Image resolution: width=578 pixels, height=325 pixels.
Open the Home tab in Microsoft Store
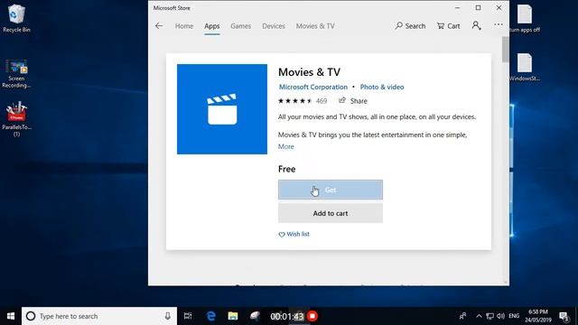(x=184, y=26)
